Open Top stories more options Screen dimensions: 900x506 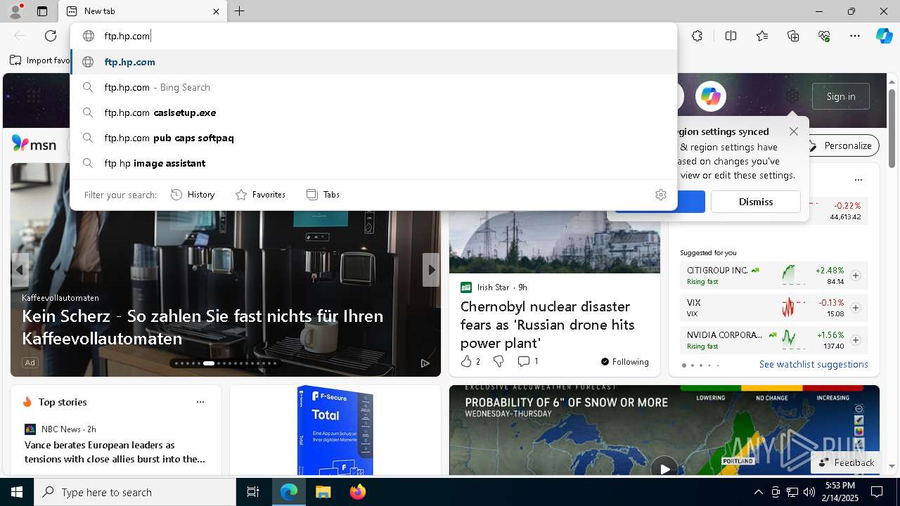coord(200,402)
